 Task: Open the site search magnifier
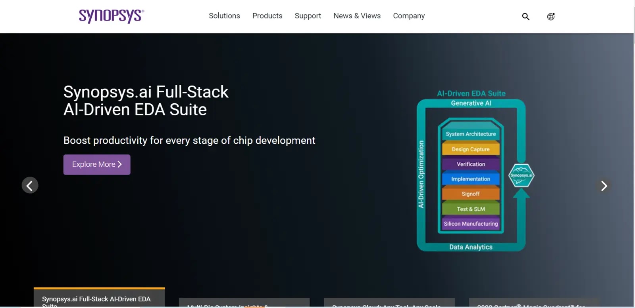click(525, 17)
